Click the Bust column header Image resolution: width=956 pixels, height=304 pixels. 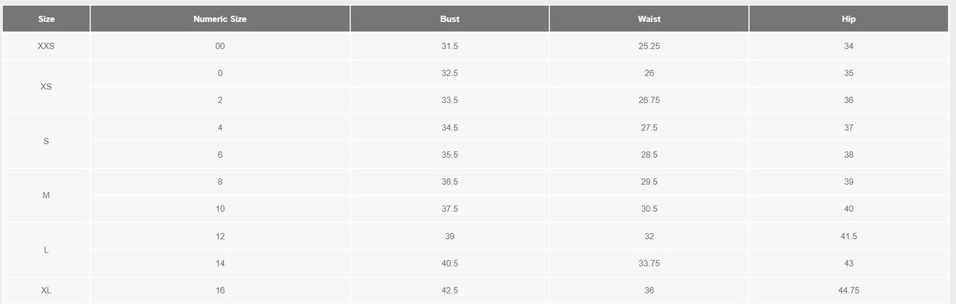point(450,19)
